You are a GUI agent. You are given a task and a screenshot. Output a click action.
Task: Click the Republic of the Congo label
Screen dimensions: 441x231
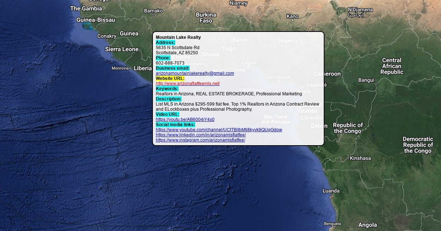(x=348, y=128)
